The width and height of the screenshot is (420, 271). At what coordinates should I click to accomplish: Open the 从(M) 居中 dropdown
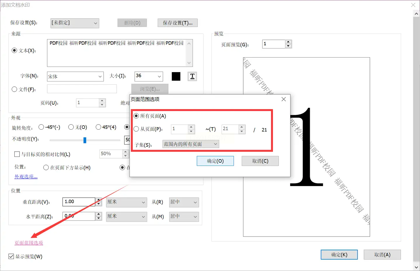(x=184, y=216)
